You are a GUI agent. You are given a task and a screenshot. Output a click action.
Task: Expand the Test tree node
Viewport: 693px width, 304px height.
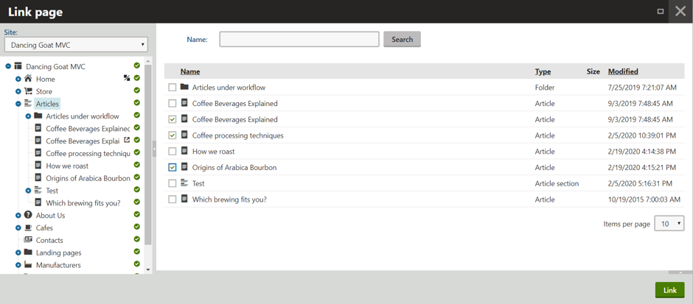(28, 191)
